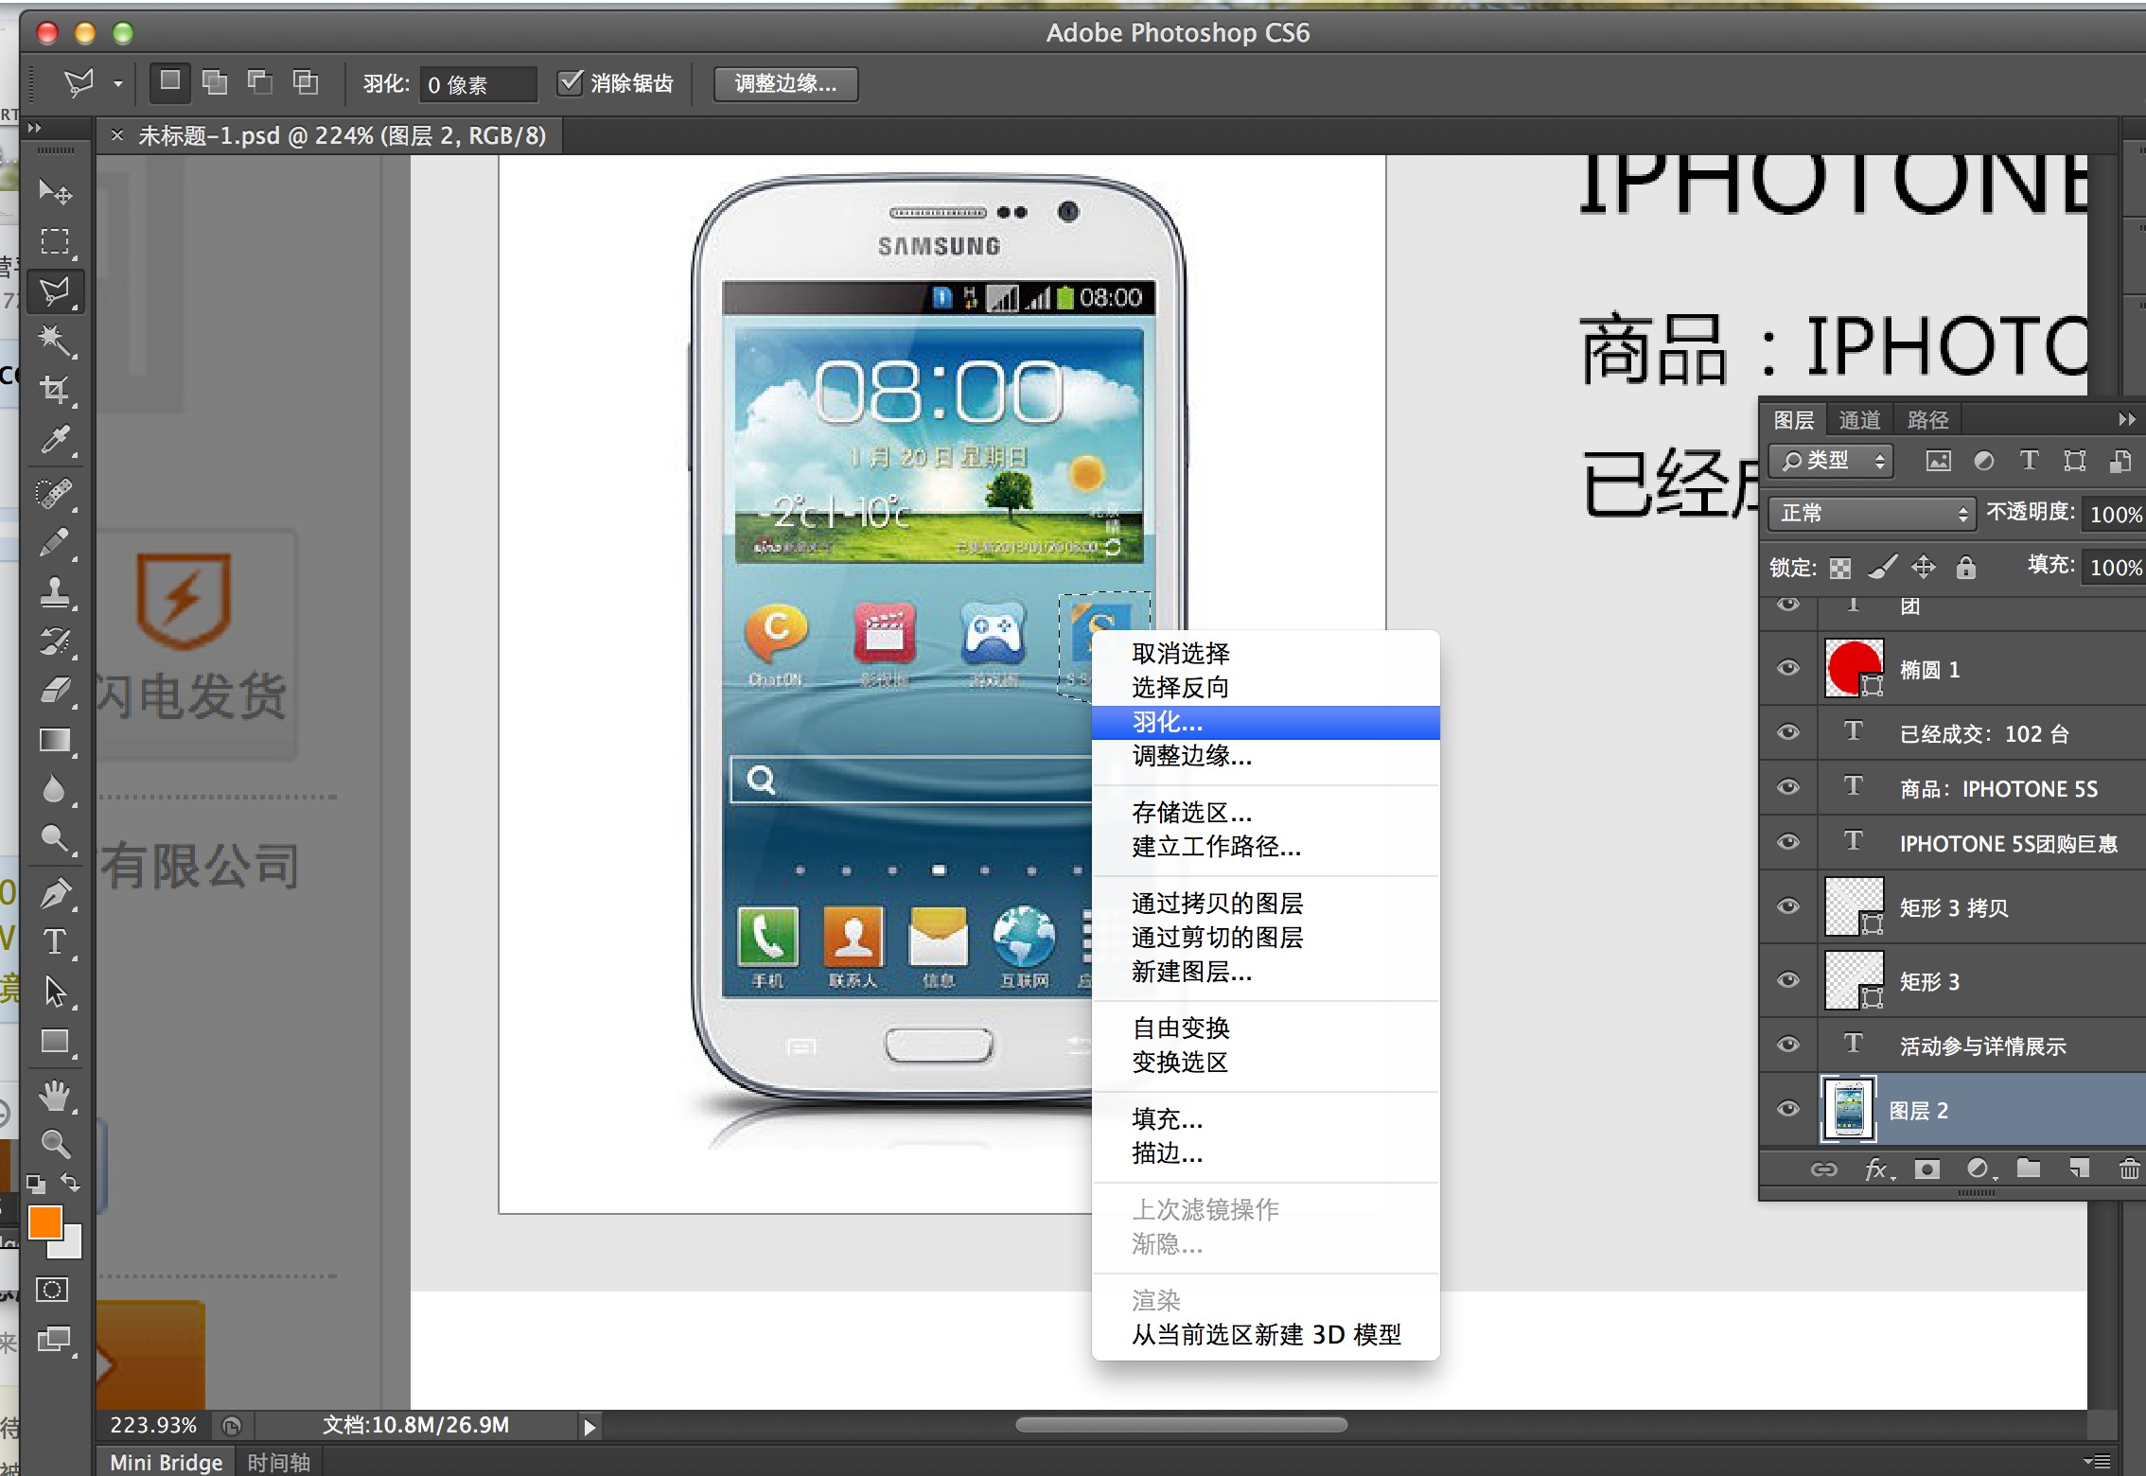
Task: Click create new layer button
Action: [2078, 1169]
